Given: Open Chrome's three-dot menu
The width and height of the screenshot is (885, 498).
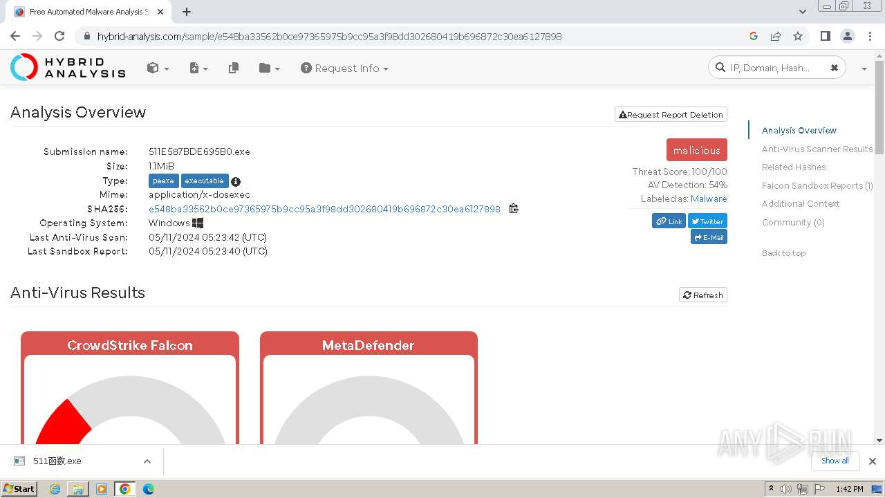Looking at the screenshot, I should point(868,36).
